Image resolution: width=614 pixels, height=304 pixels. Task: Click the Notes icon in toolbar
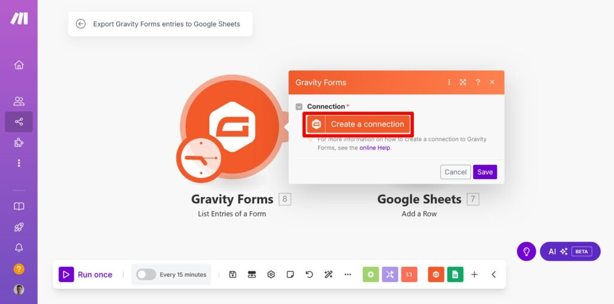pyautogui.click(x=290, y=275)
